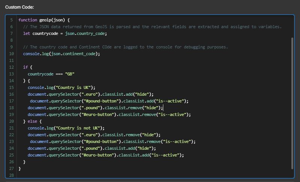The height and width of the screenshot is (182, 300).
Task: Click the closing brace on line 27
Action: 20,168
